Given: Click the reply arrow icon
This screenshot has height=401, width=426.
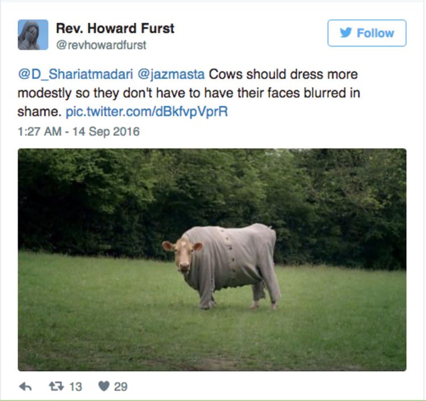Looking at the screenshot, I should [26, 386].
